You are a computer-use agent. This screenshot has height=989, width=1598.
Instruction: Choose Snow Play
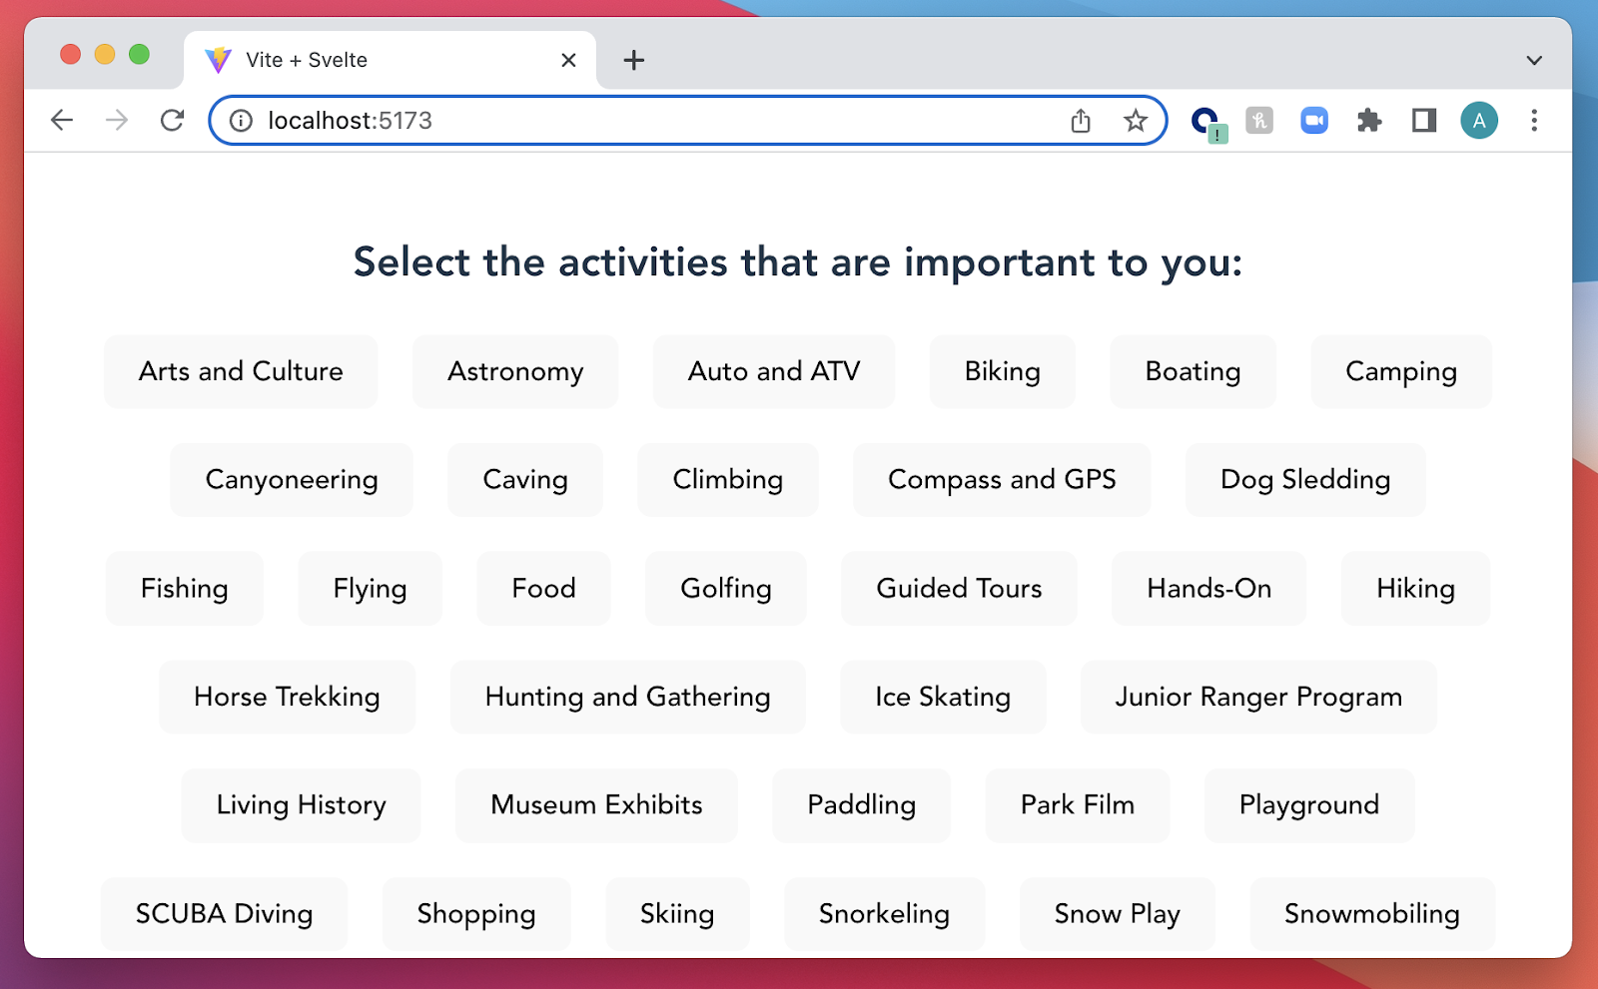[x=1118, y=914]
